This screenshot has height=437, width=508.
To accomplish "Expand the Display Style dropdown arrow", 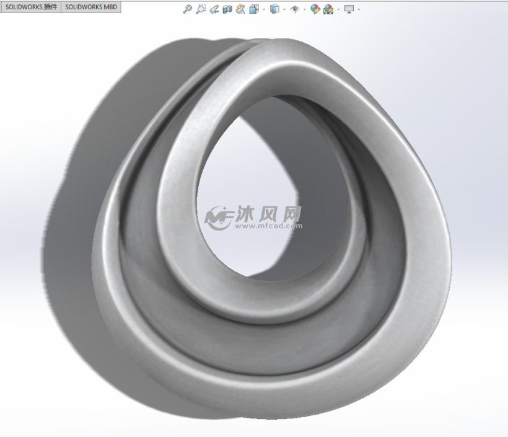I will click(x=284, y=9).
